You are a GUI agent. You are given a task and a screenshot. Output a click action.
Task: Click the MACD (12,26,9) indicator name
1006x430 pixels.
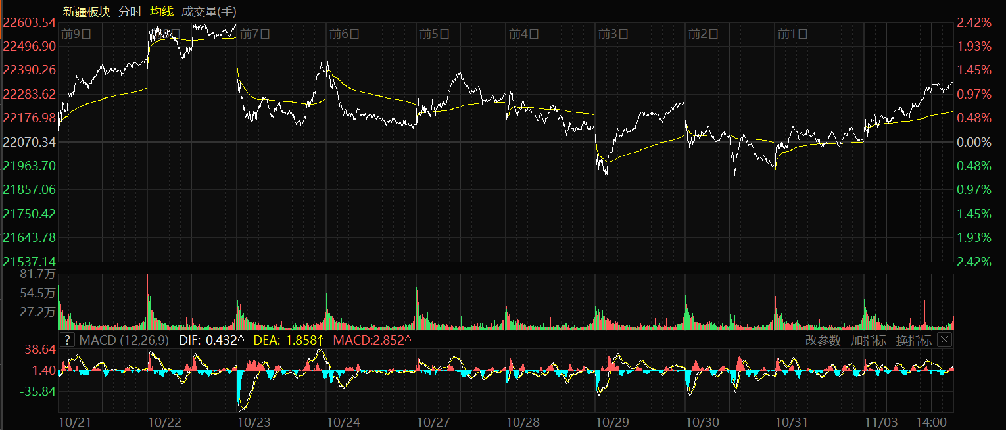(124, 340)
